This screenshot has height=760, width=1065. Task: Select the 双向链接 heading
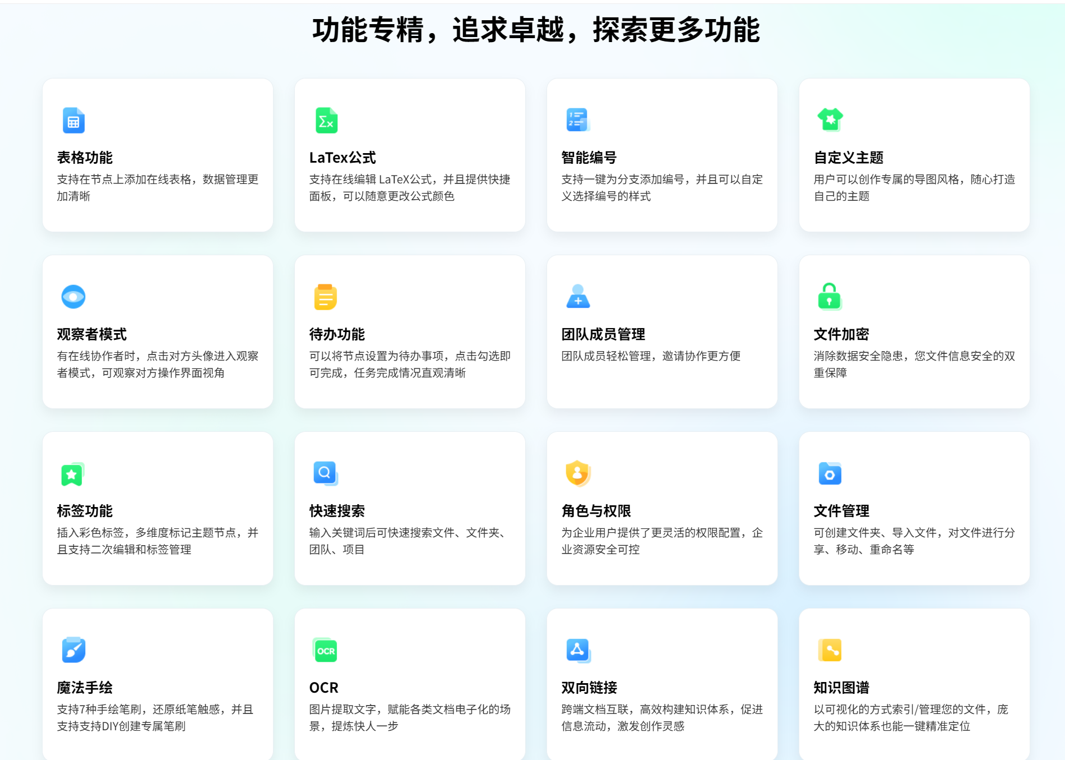(x=589, y=688)
